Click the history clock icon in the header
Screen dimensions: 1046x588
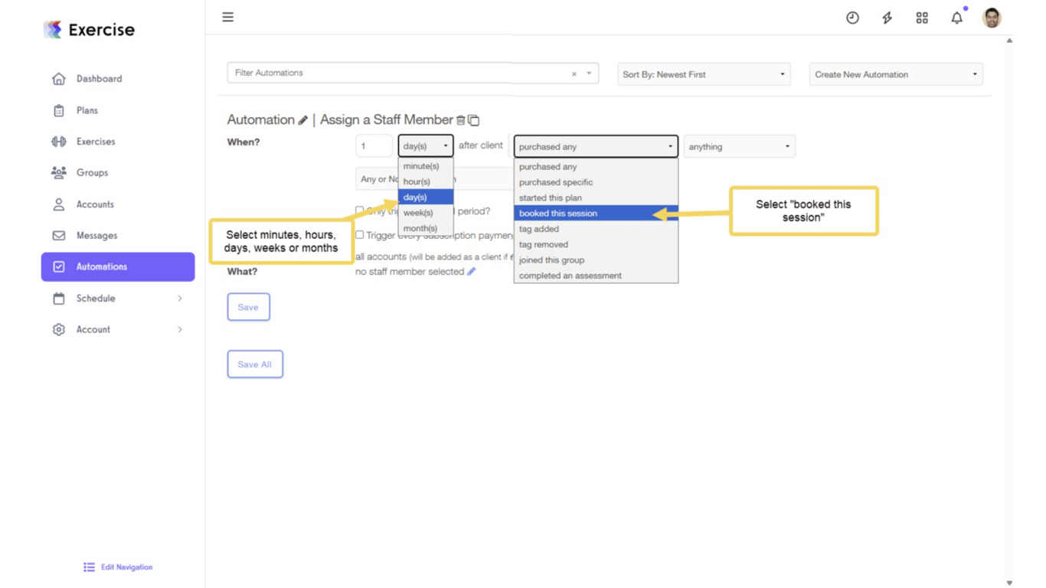(852, 17)
